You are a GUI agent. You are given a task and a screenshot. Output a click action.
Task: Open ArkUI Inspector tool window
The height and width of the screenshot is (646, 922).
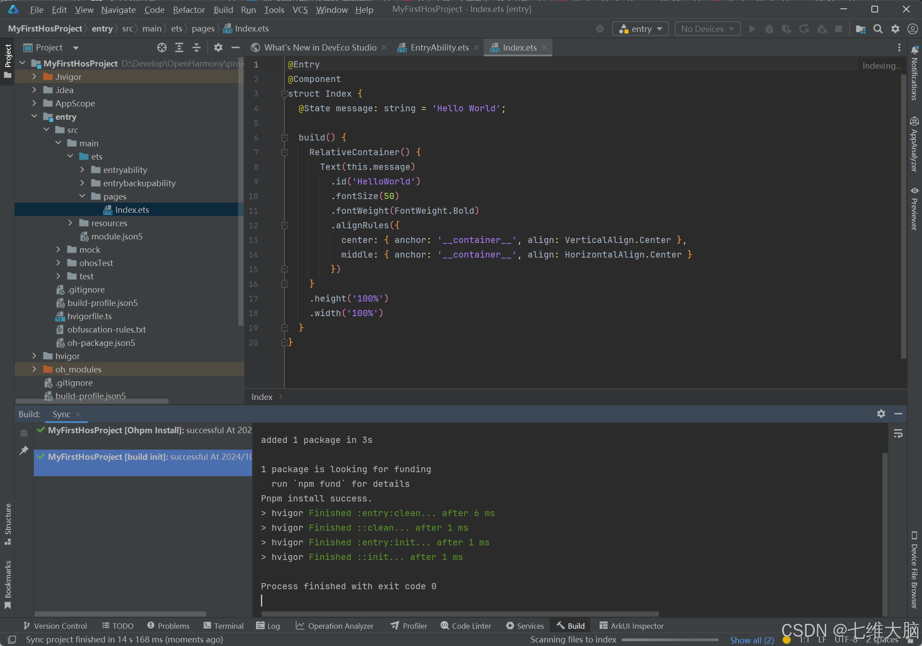tap(631, 626)
